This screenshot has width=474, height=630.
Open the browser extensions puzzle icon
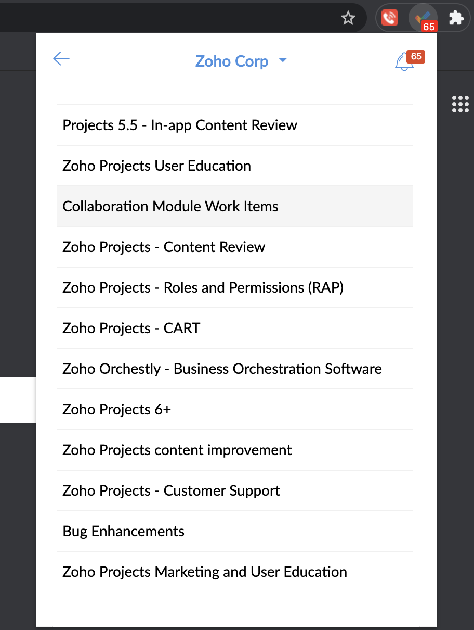[x=456, y=18]
